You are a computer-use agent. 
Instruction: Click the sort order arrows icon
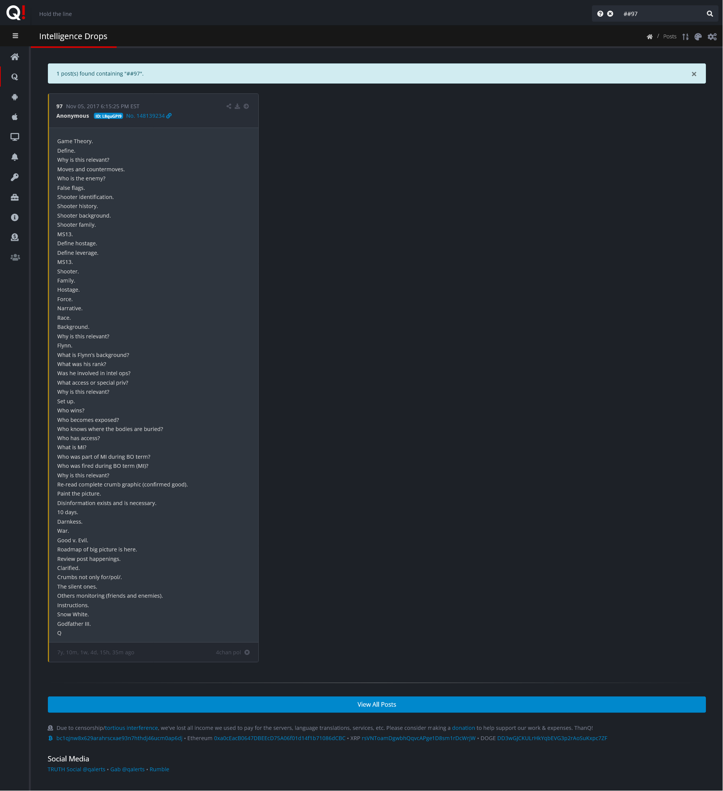click(x=686, y=36)
